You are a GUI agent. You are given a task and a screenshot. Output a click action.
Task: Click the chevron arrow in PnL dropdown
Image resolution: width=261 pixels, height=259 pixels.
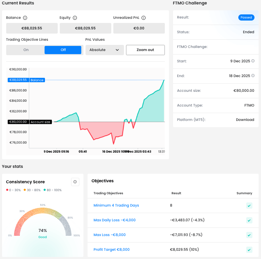point(117,50)
